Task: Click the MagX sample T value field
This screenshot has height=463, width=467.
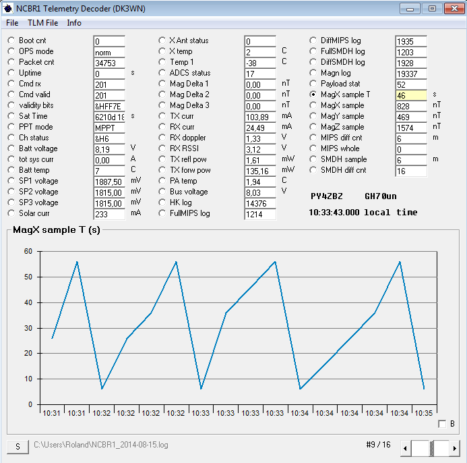Action: tap(410, 95)
